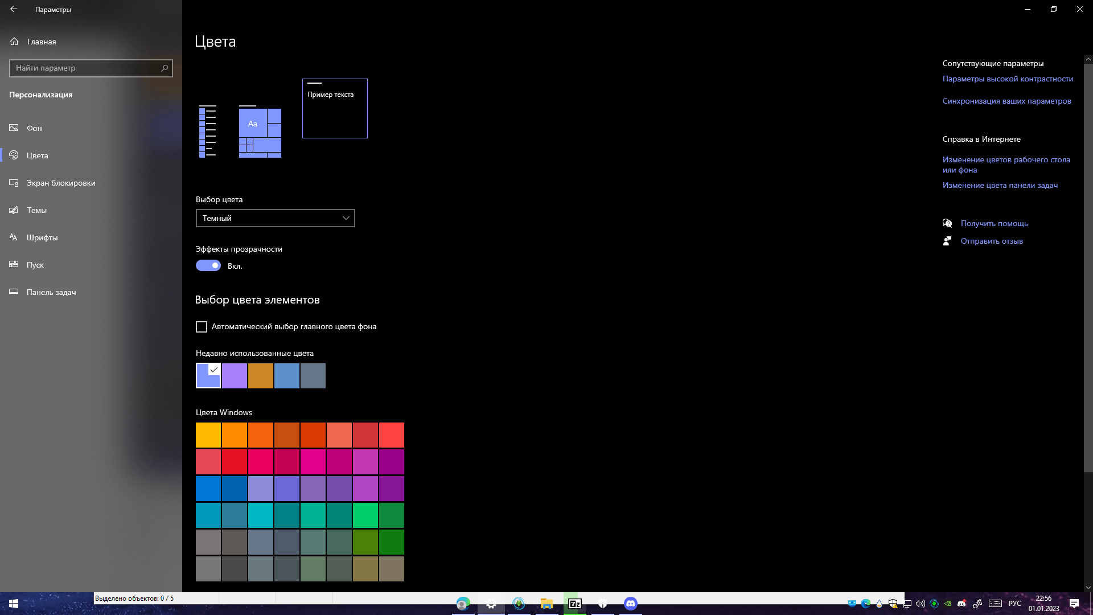1093x615 pixels.
Task: Open the white shield taskbar app
Action: [x=602, y=604]
